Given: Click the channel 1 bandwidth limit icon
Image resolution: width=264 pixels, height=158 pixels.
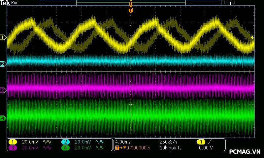Looking at the screenshot, I should pyautogui.click(x=47, y=142).
